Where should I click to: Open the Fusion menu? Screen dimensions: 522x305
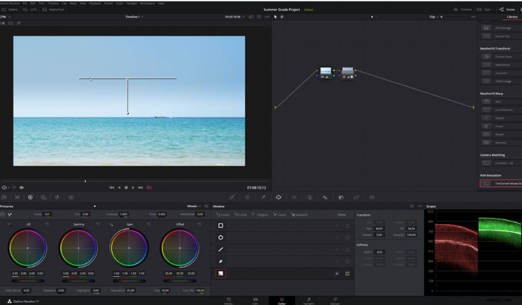[x=108, y=3]
